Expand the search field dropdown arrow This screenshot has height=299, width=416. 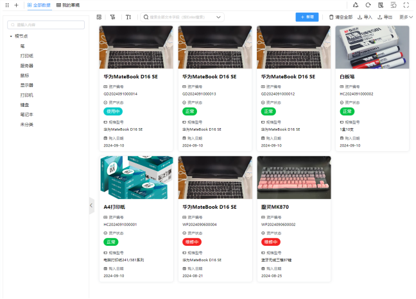220,17
